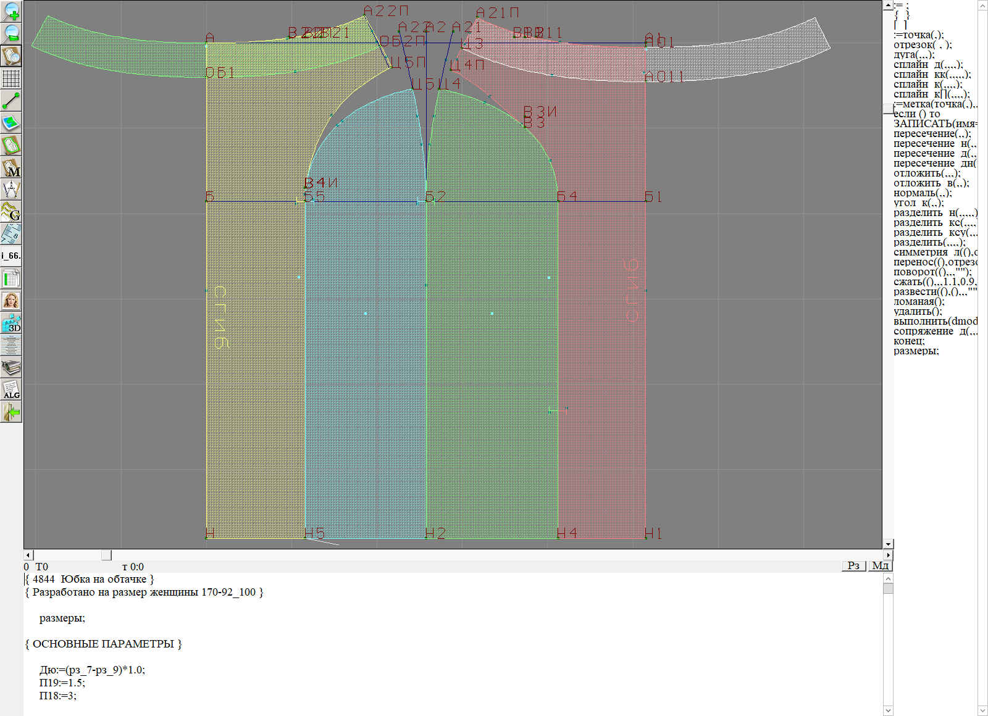Image resolution: width=988 pixels, height=716 pixels.
Task: Toggle the grid display icon
Action: [11, 78]
